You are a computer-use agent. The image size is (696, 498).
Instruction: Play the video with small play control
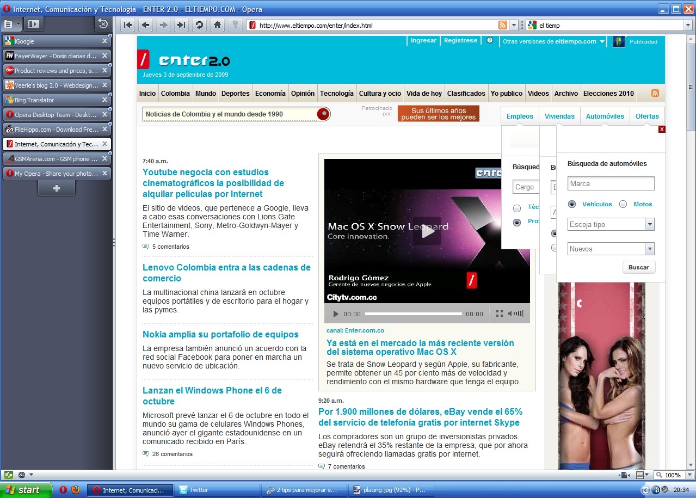click(x=336, y=314)
